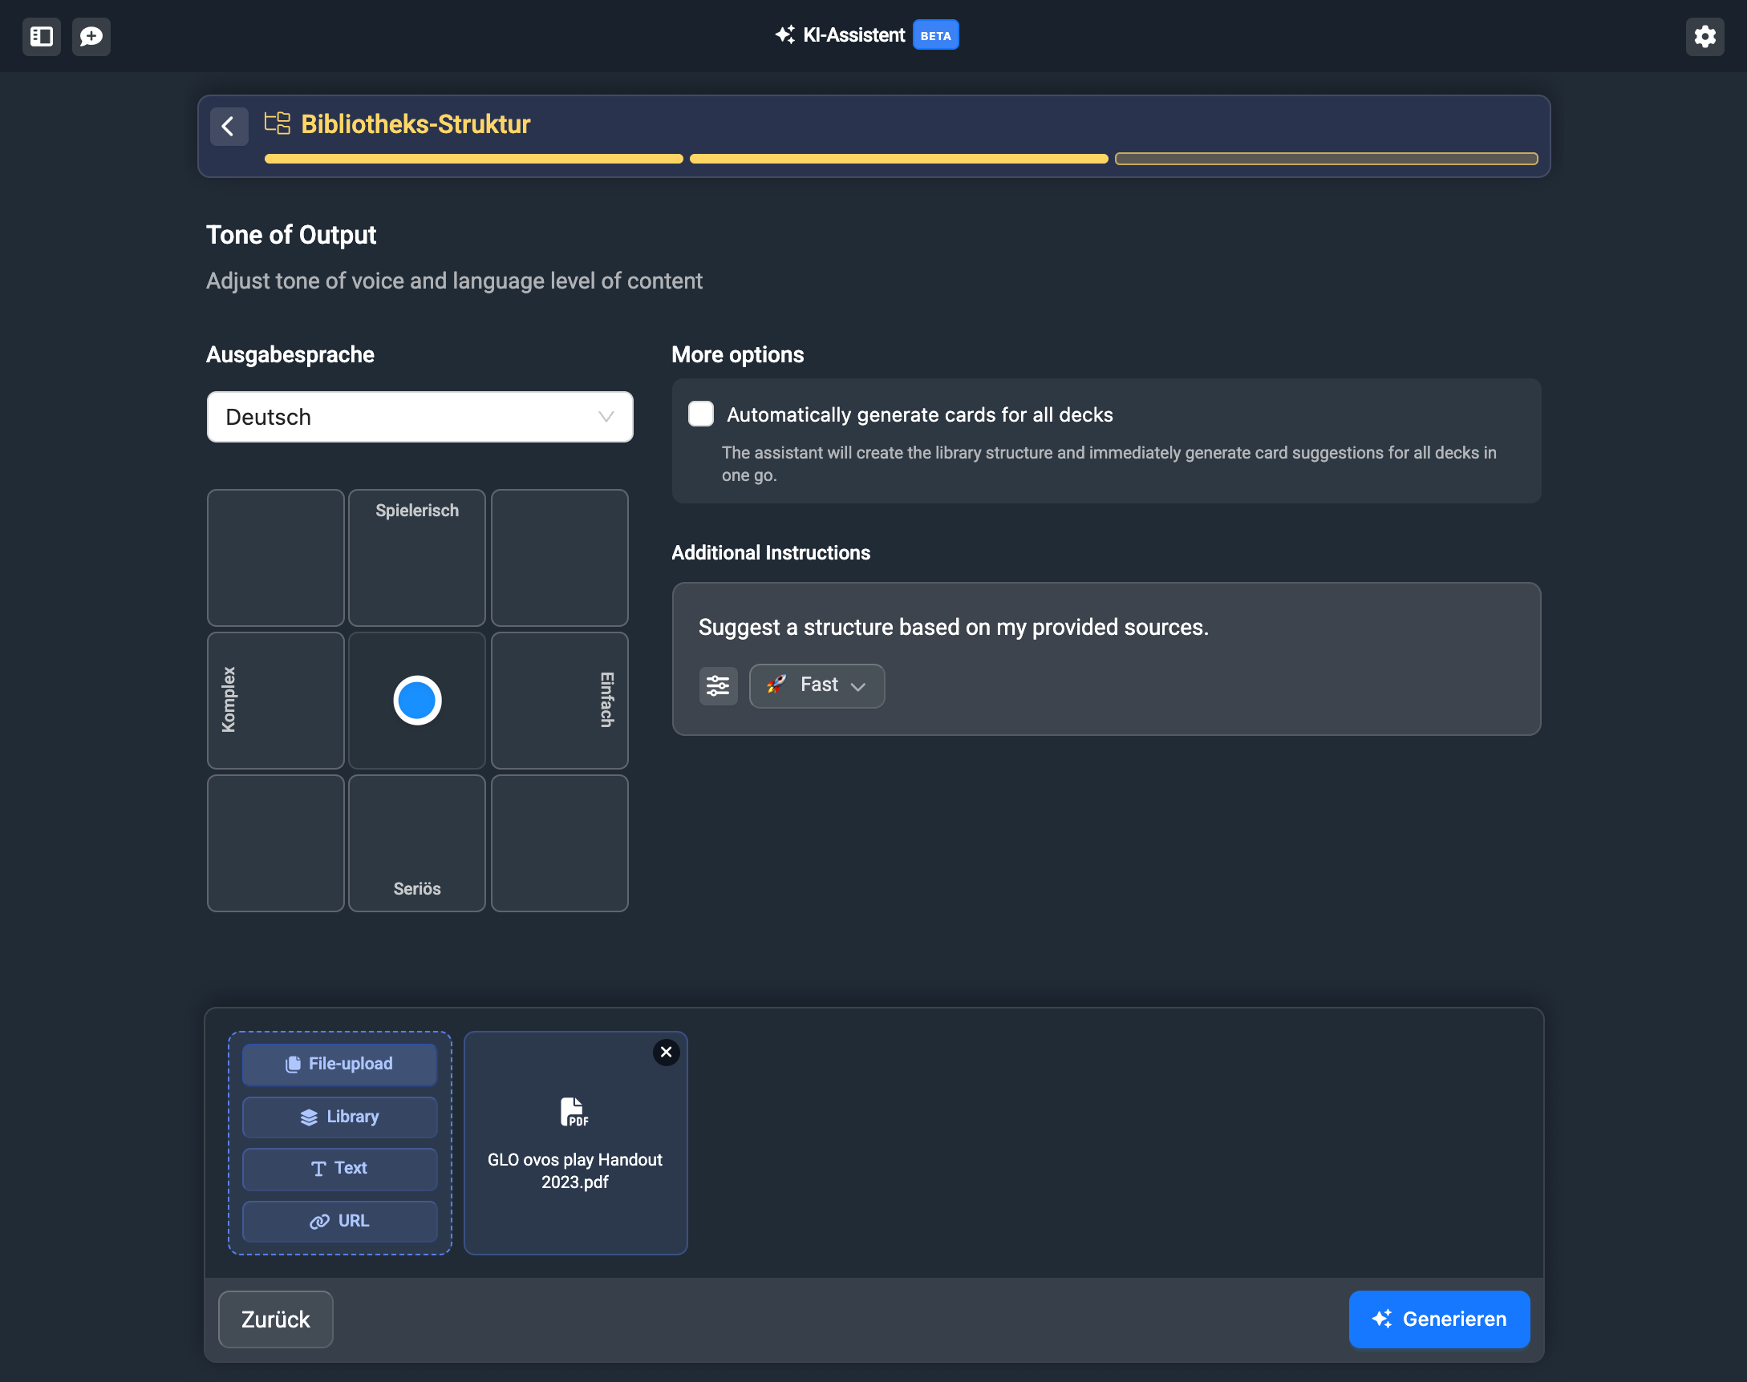This screenshot has height=1382, width=1747.
Task: Choose the File-upload source option
Action: point(339,1064)
